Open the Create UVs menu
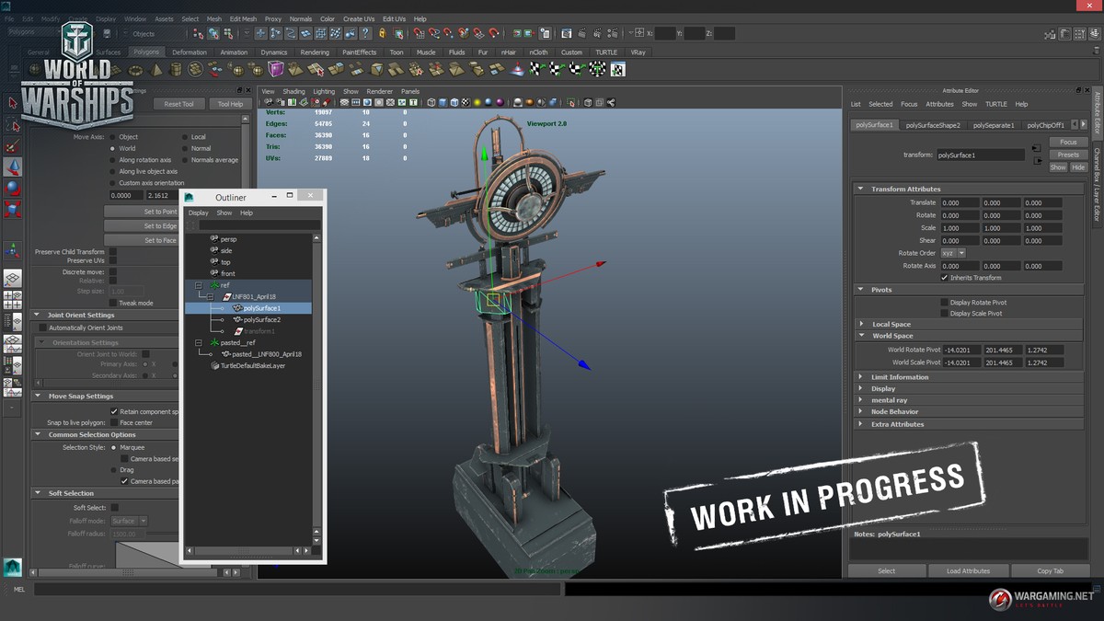Screen dimensions: 1104x621 tap(358, 18)
